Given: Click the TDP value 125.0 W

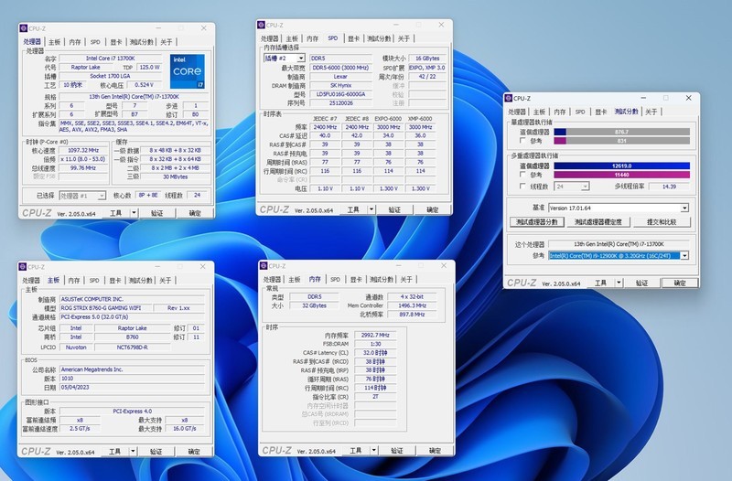Looking at the screenshot, I should [x=149, y=67].
